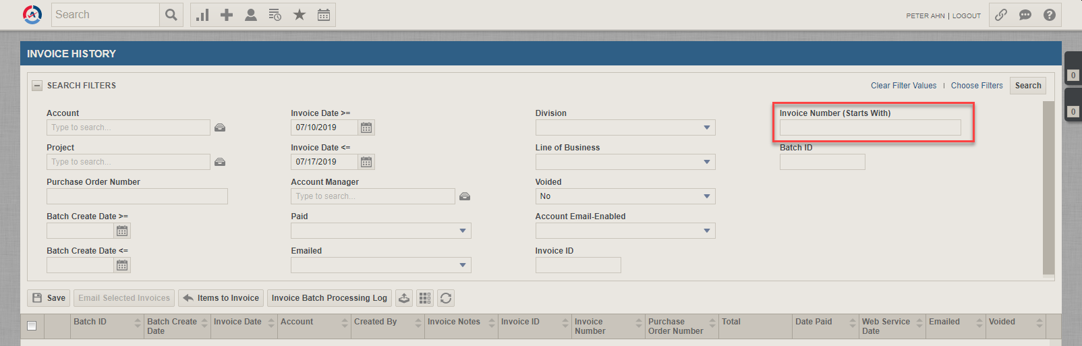The width and height of the screenshot is (1082, 346).
Task: Collapse the Search Filters section
Action: click(37, 86)
